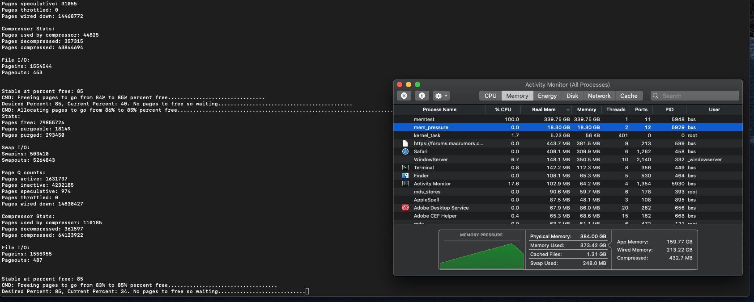Image resolution: width=754 pixels, height=302 pixels.
Task: Sort by Memory column header
Action: click(x=587, y=109)
